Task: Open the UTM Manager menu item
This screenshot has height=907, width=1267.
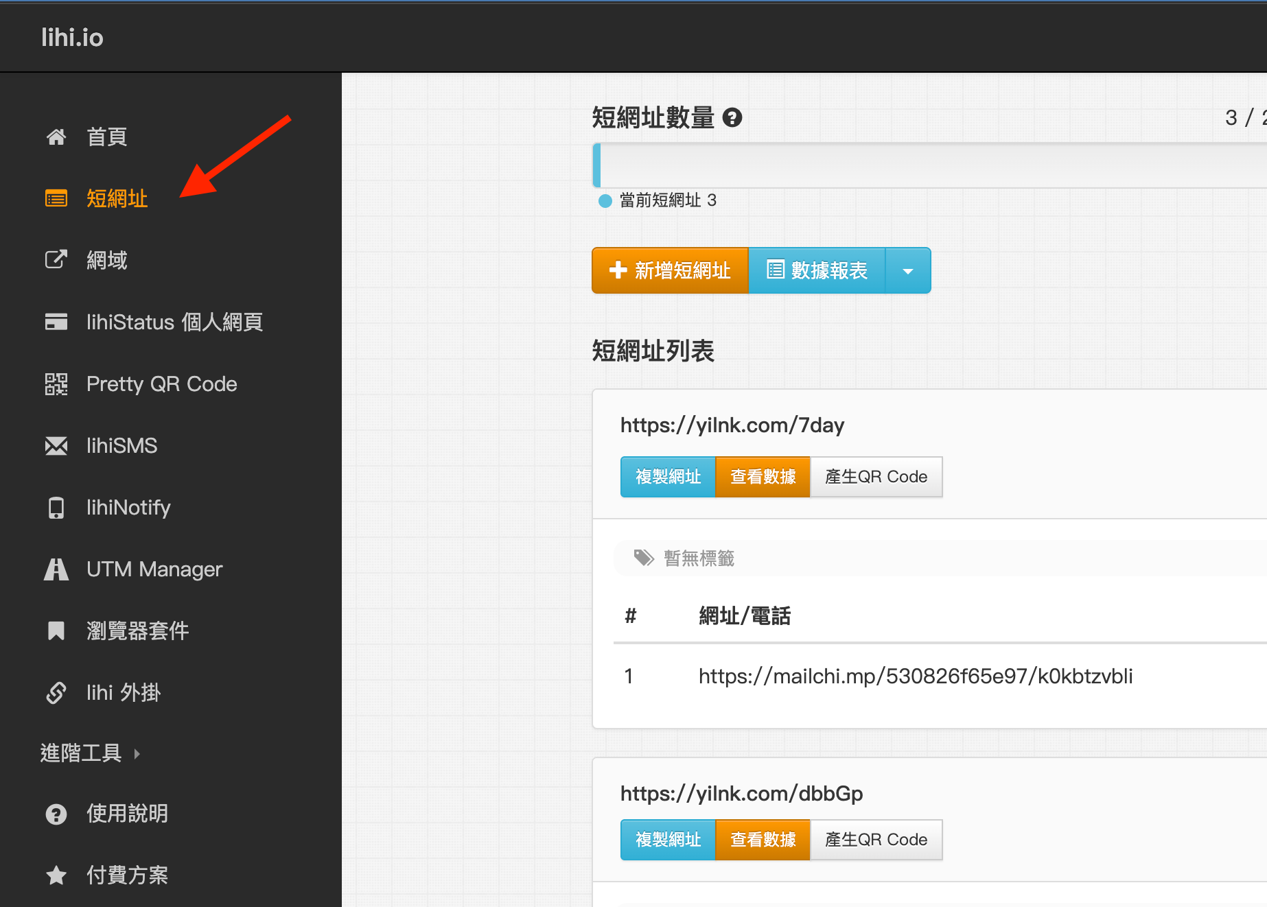Action: [x=154, y=569]
